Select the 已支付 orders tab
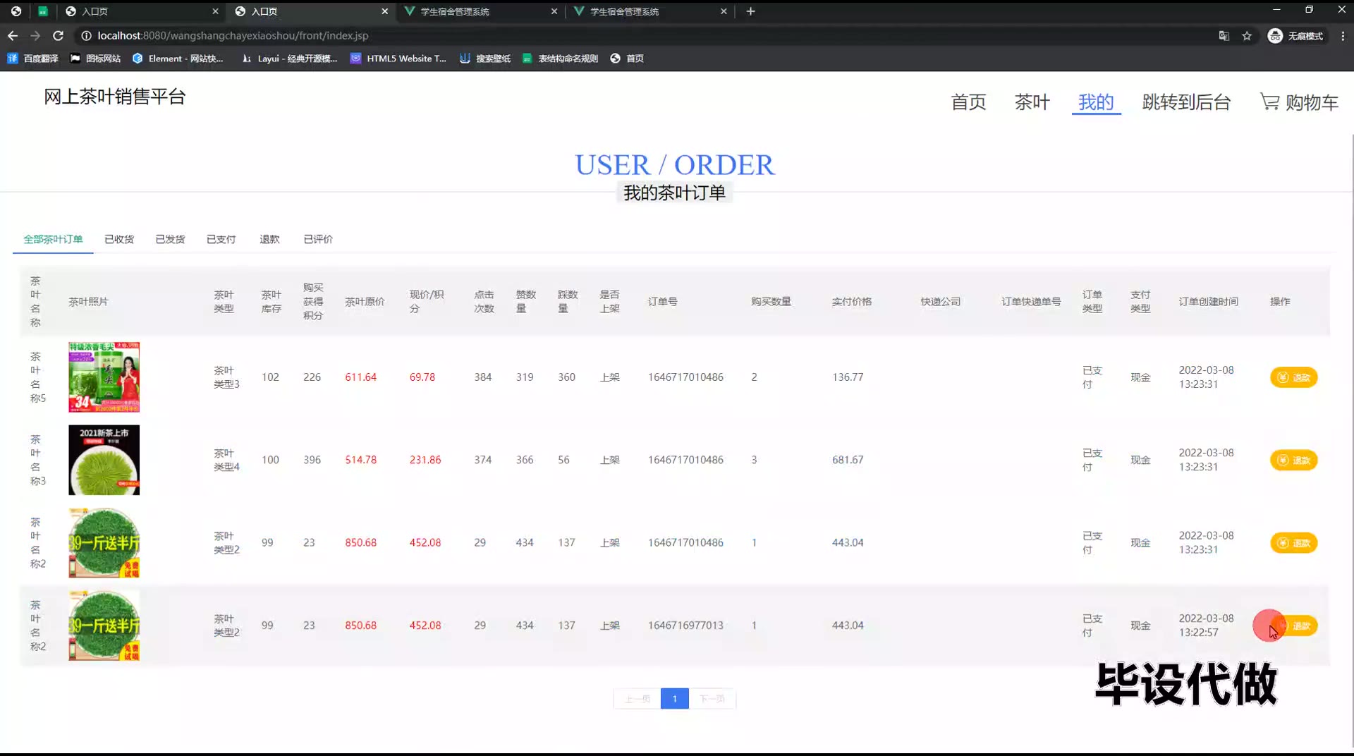The width and height of the screenshot is (1354, 756). point(221,239)
